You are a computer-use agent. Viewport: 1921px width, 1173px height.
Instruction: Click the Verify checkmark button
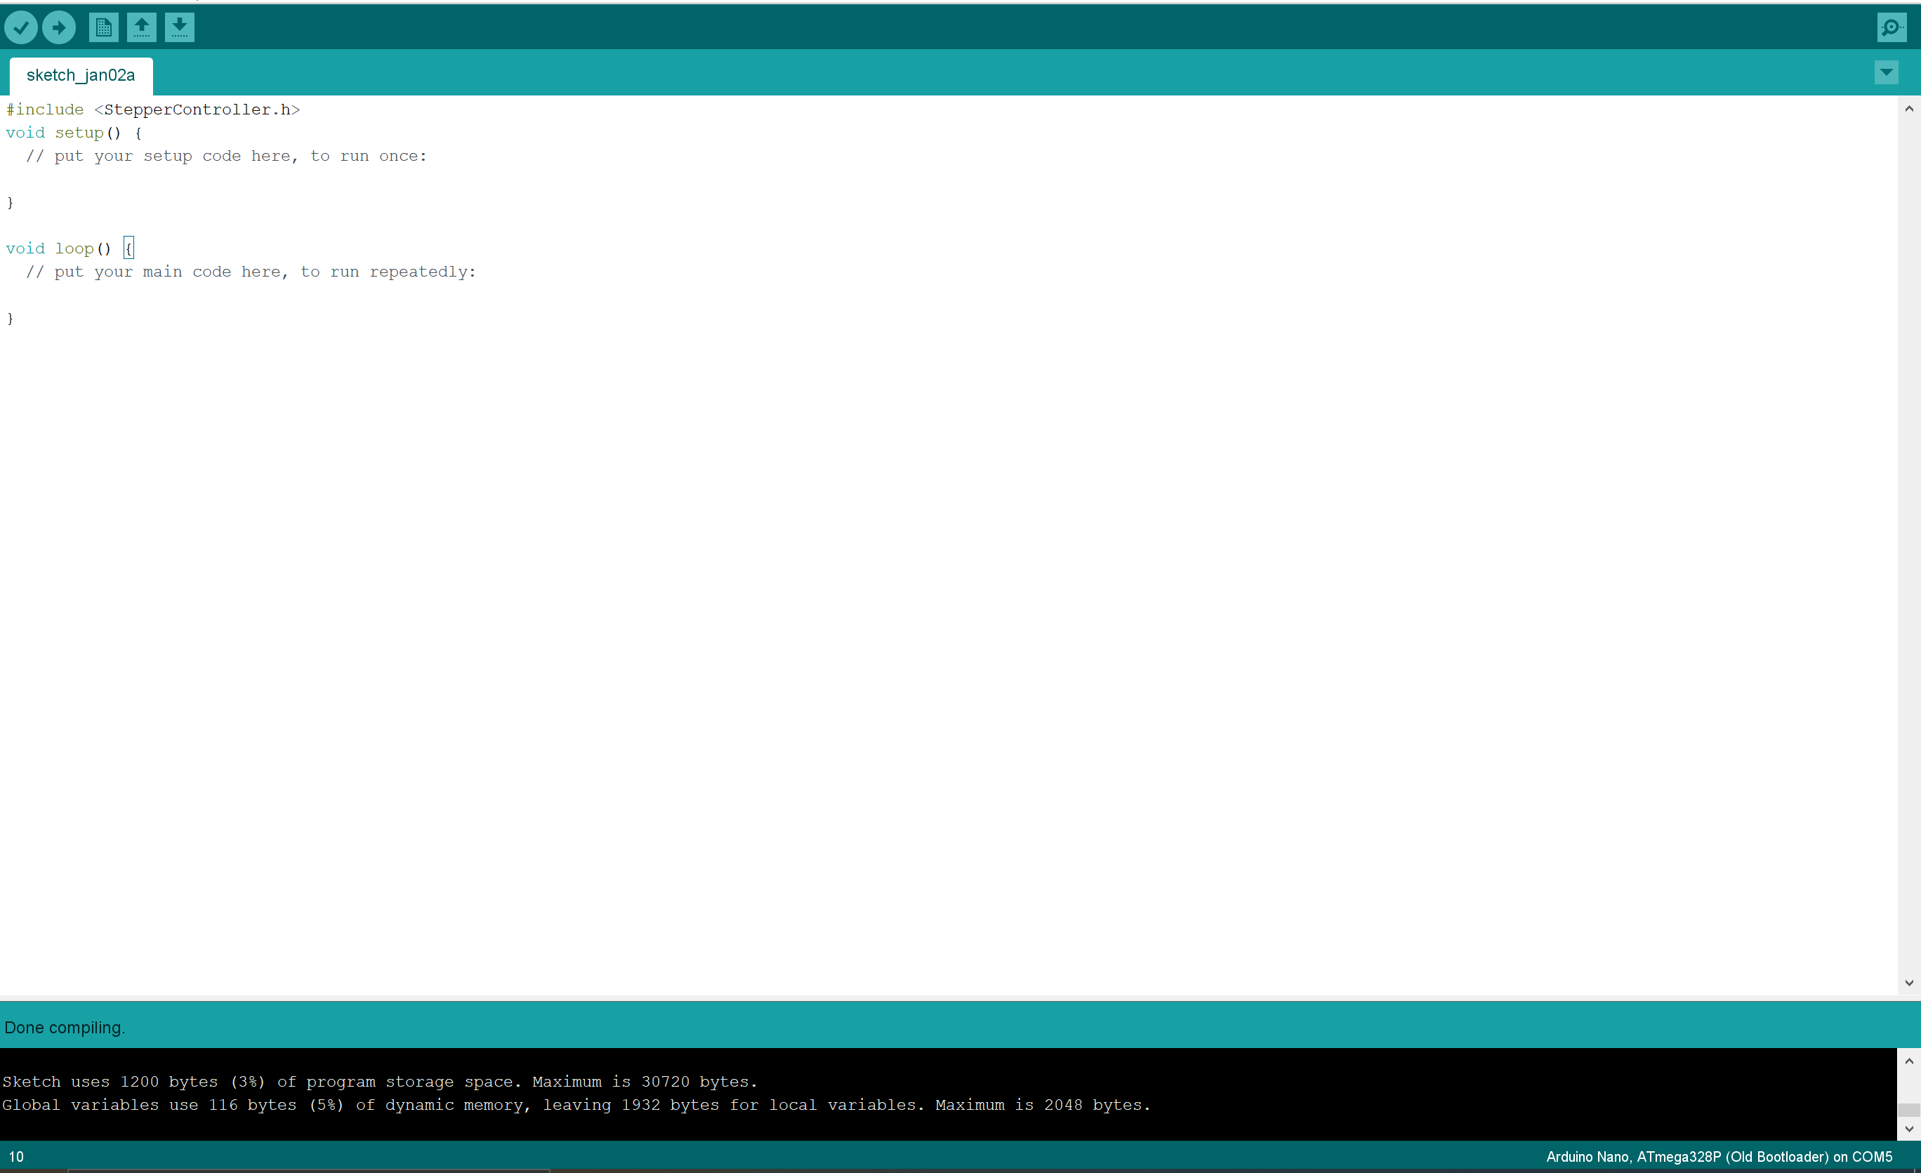click(x=21, y=28)
